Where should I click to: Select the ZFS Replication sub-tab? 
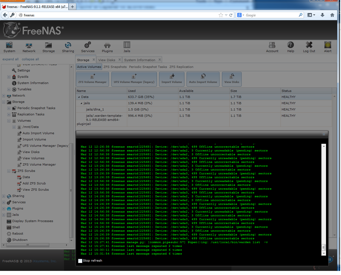pos(181,67)
